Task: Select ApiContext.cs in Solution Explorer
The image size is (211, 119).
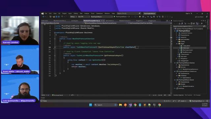Action: tap(187, 78)
